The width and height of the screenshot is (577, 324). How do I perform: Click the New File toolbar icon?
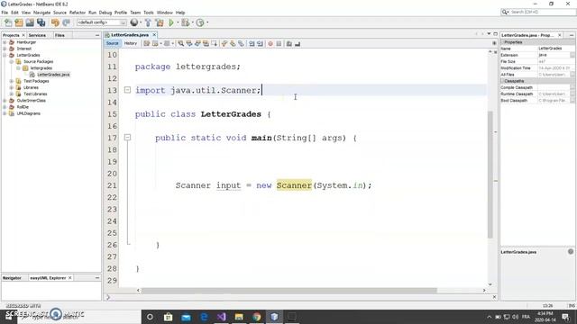pos(8,22)
